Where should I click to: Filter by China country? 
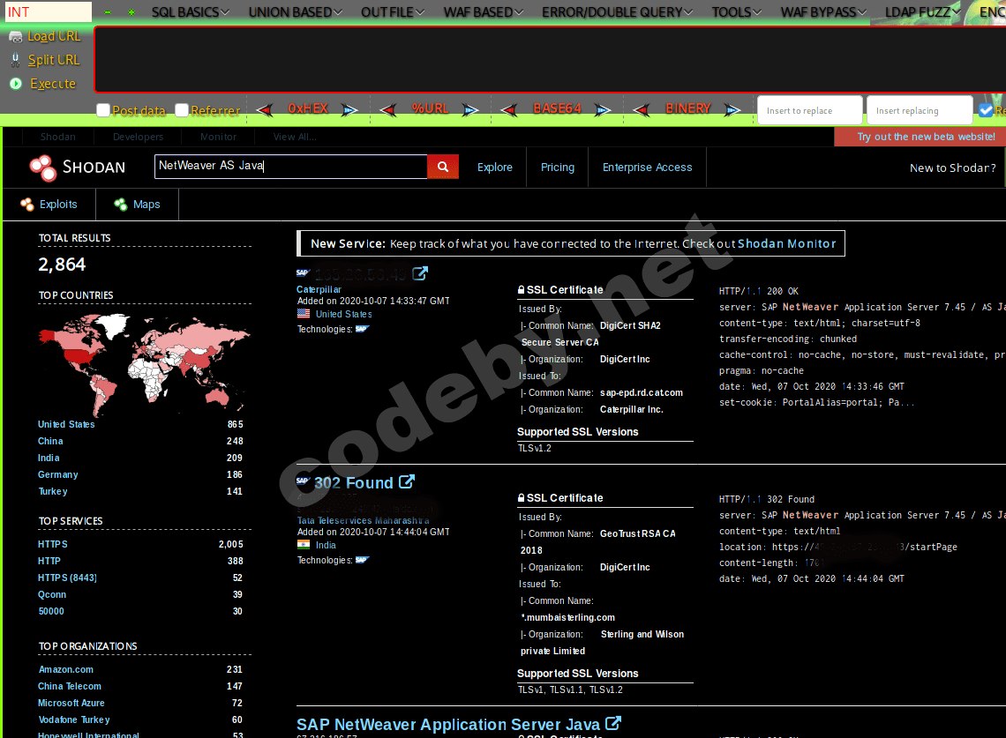50,441
